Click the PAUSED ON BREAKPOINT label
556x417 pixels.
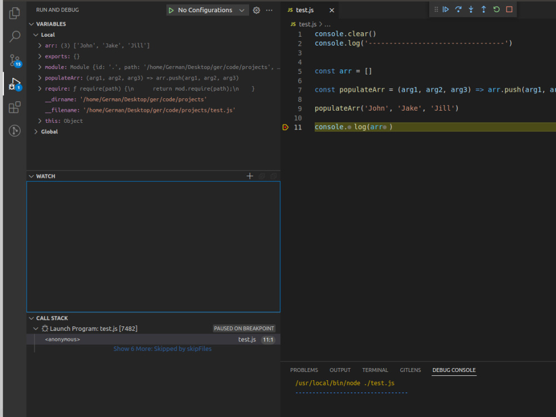(244, 329)
